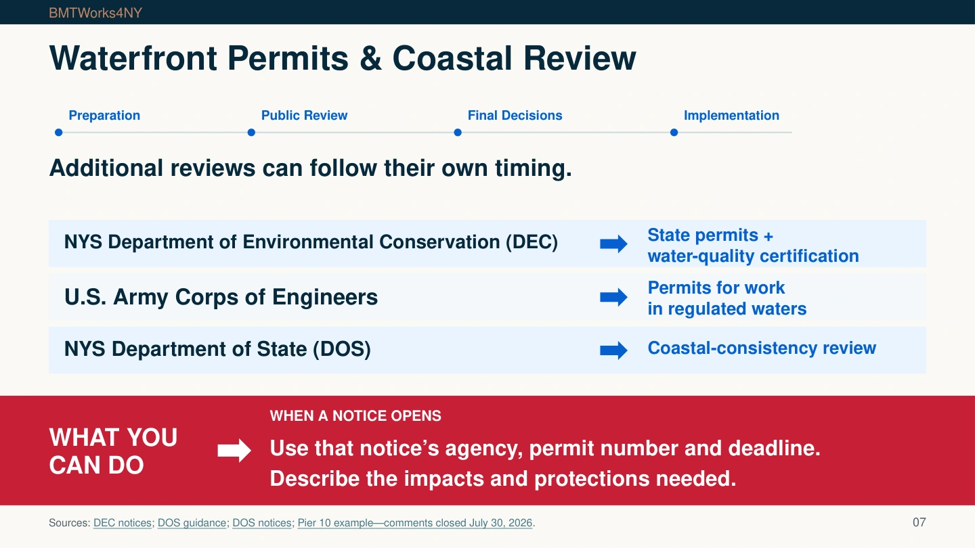
Task: Open the DEC notices source link
Action: [x=123, y=523]
